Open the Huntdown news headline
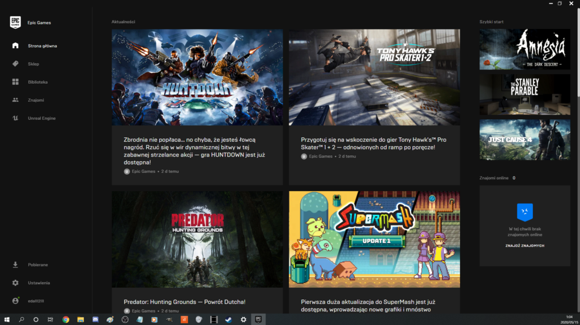This screenshot has width=580, height=325. [x=195, y=151]
